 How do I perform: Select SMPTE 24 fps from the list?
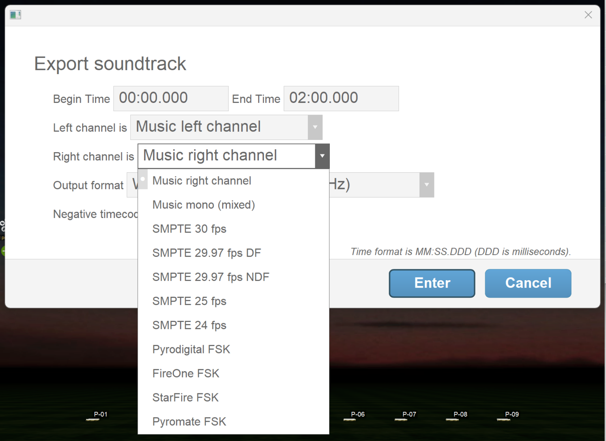189,325
